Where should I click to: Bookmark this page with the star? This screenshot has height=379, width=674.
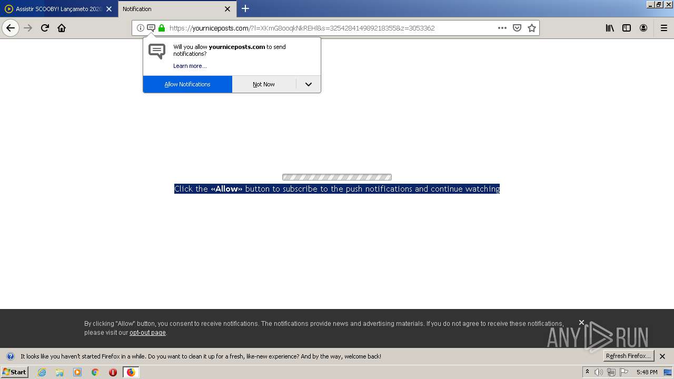click(532, 28)
